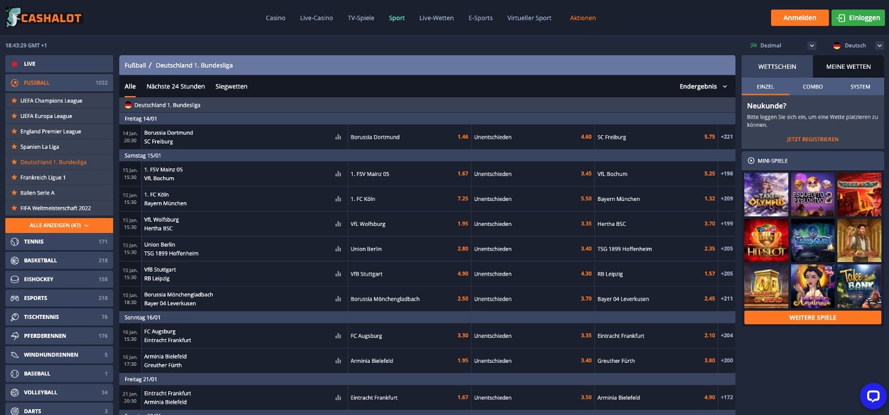Expand +209 markets for Köln vs Bayern

click(727, 199)
